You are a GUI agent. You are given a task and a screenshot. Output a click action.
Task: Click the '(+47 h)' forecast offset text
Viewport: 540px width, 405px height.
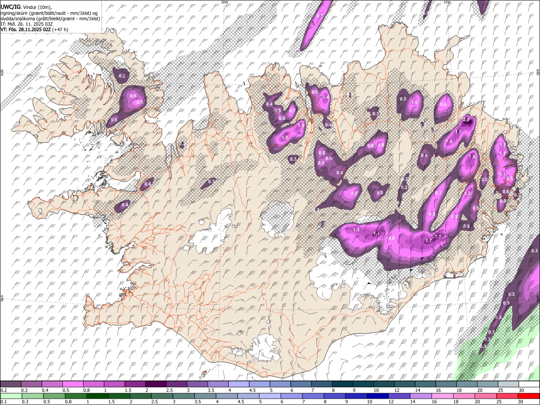point(60,30)
